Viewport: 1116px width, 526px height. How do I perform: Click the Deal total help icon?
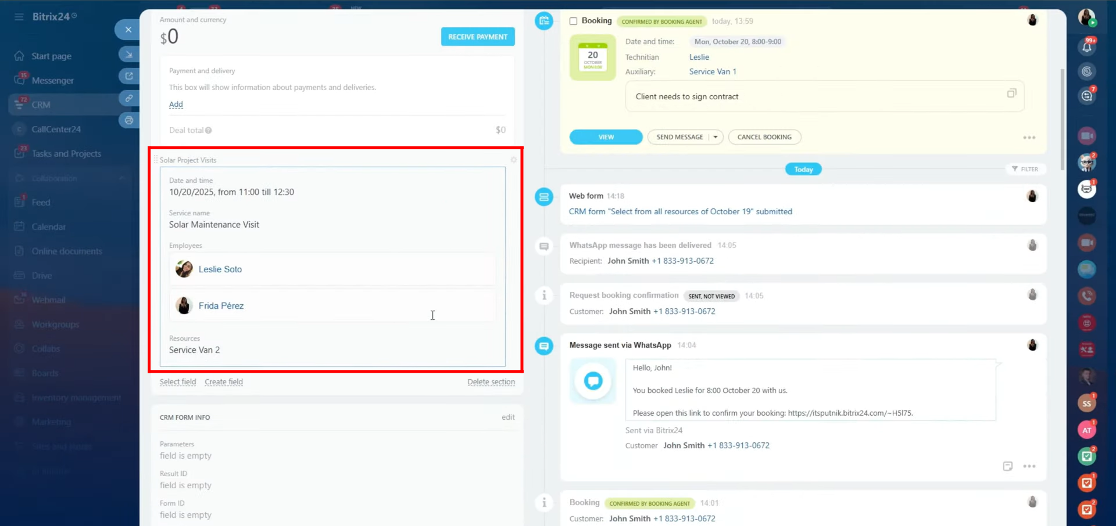pyautogui.click(x=209, y=131)
